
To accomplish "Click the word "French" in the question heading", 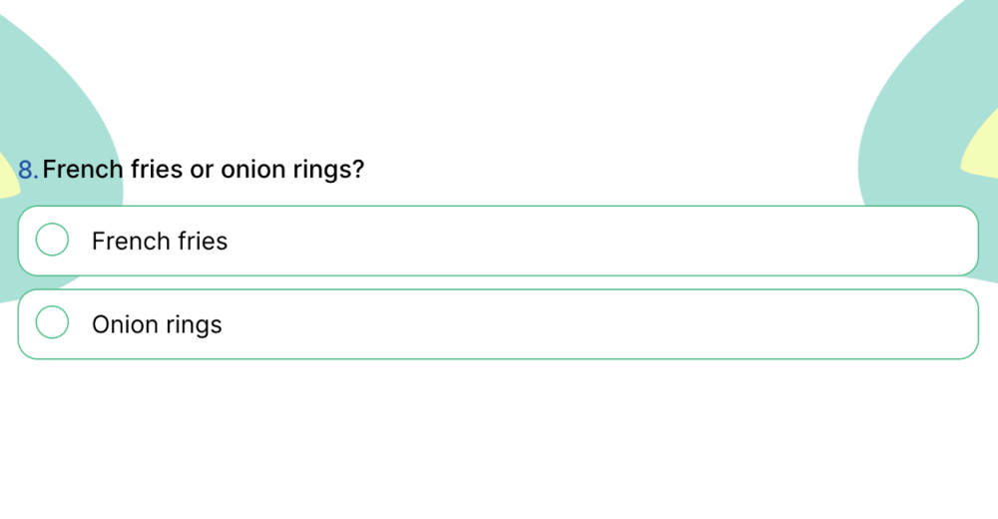I will pos(83,170).
